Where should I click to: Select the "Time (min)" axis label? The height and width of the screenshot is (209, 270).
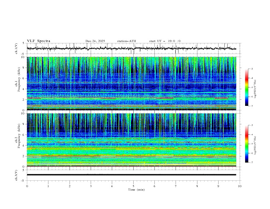136,190
